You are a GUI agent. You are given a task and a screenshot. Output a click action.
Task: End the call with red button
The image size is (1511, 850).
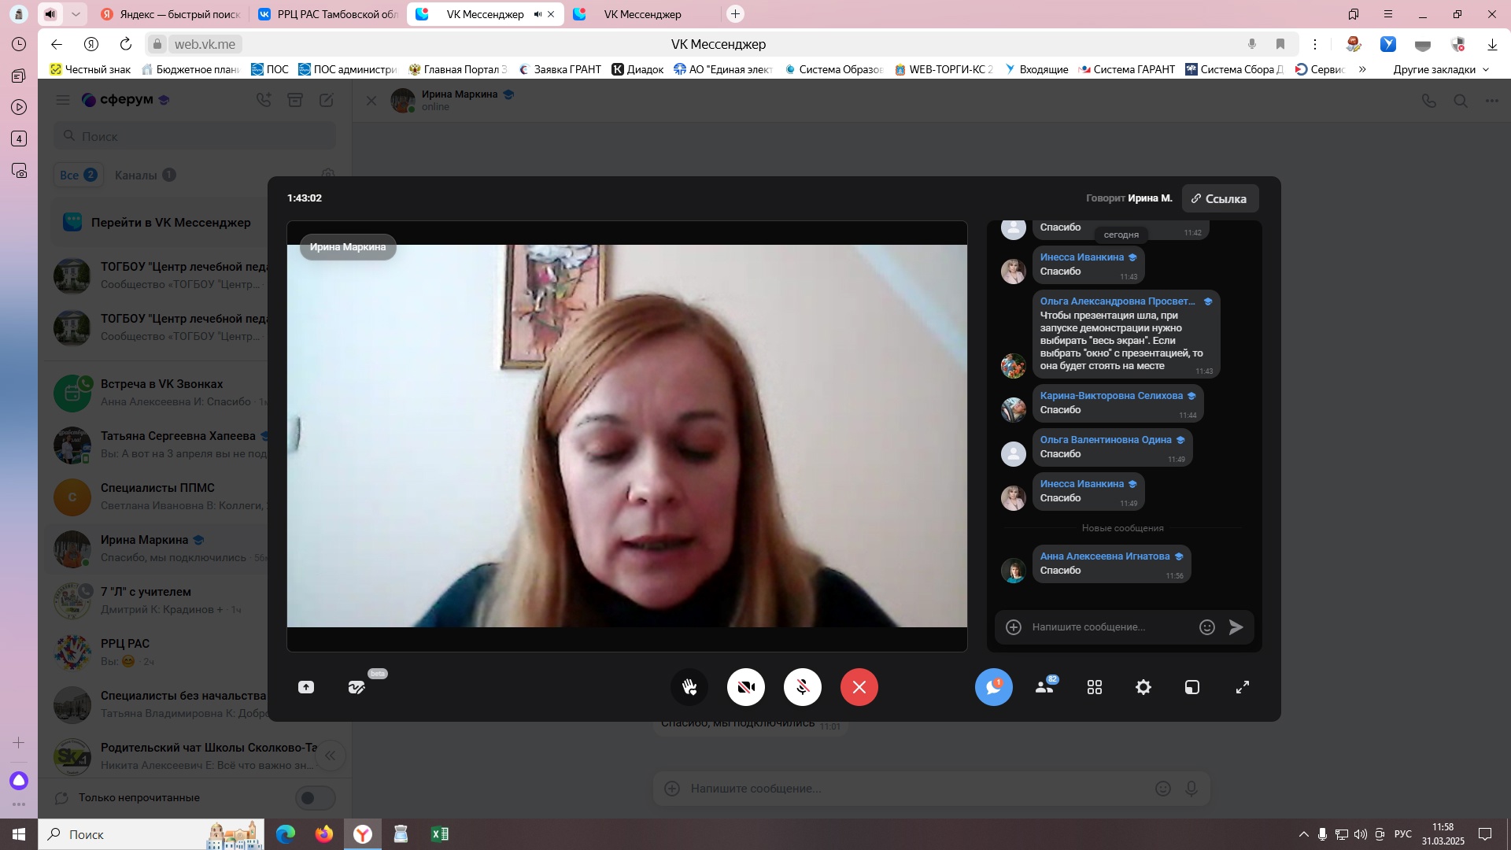(859, 687)
